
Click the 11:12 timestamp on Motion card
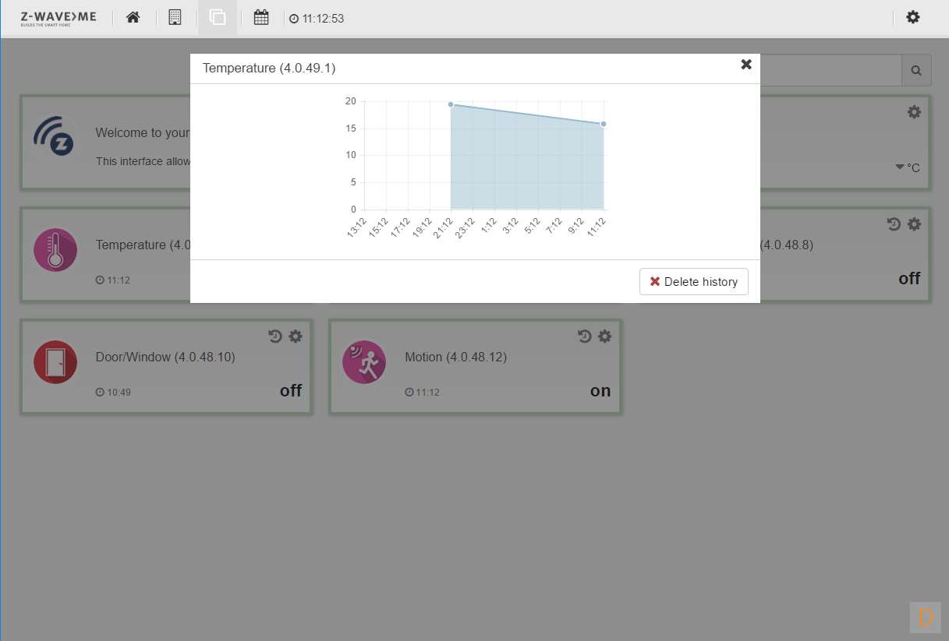(x=423, y=393)
